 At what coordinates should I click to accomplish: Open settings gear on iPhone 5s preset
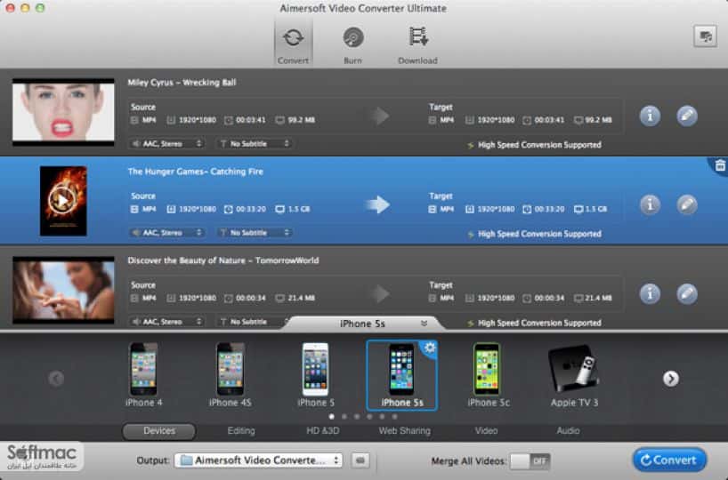pyautogui.click(x=430, y=348)
